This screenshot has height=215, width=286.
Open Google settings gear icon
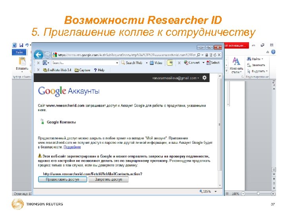(205, 78)
